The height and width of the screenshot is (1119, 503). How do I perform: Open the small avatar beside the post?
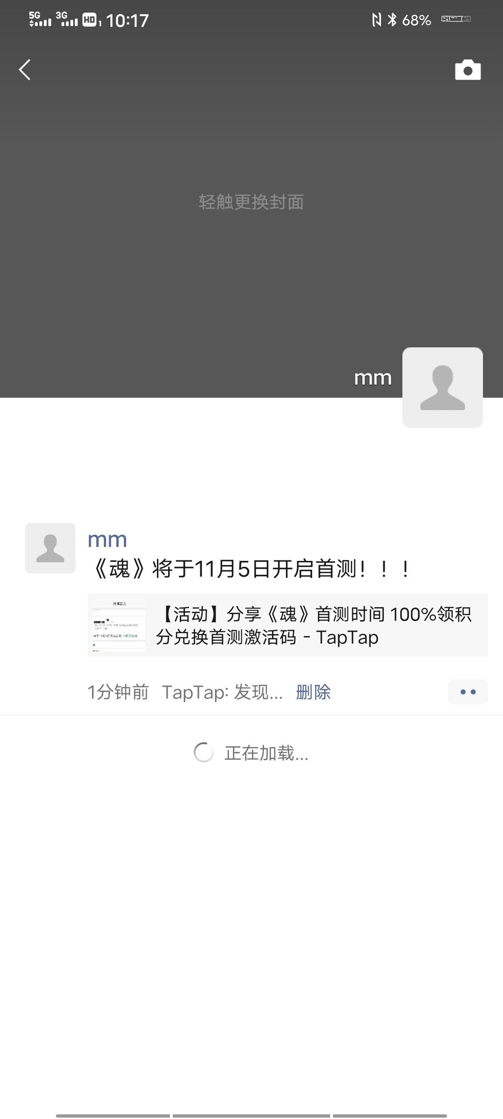coord(50,548)
